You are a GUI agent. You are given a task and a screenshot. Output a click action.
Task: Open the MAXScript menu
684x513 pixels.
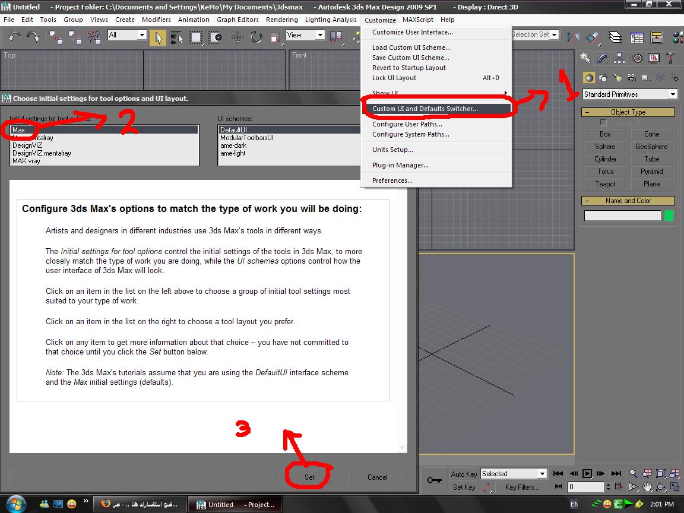coord(418,20)
